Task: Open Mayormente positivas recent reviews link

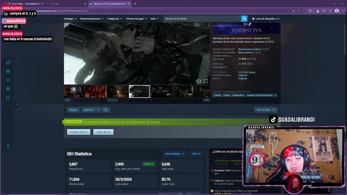Action: [x=250, y=49]
